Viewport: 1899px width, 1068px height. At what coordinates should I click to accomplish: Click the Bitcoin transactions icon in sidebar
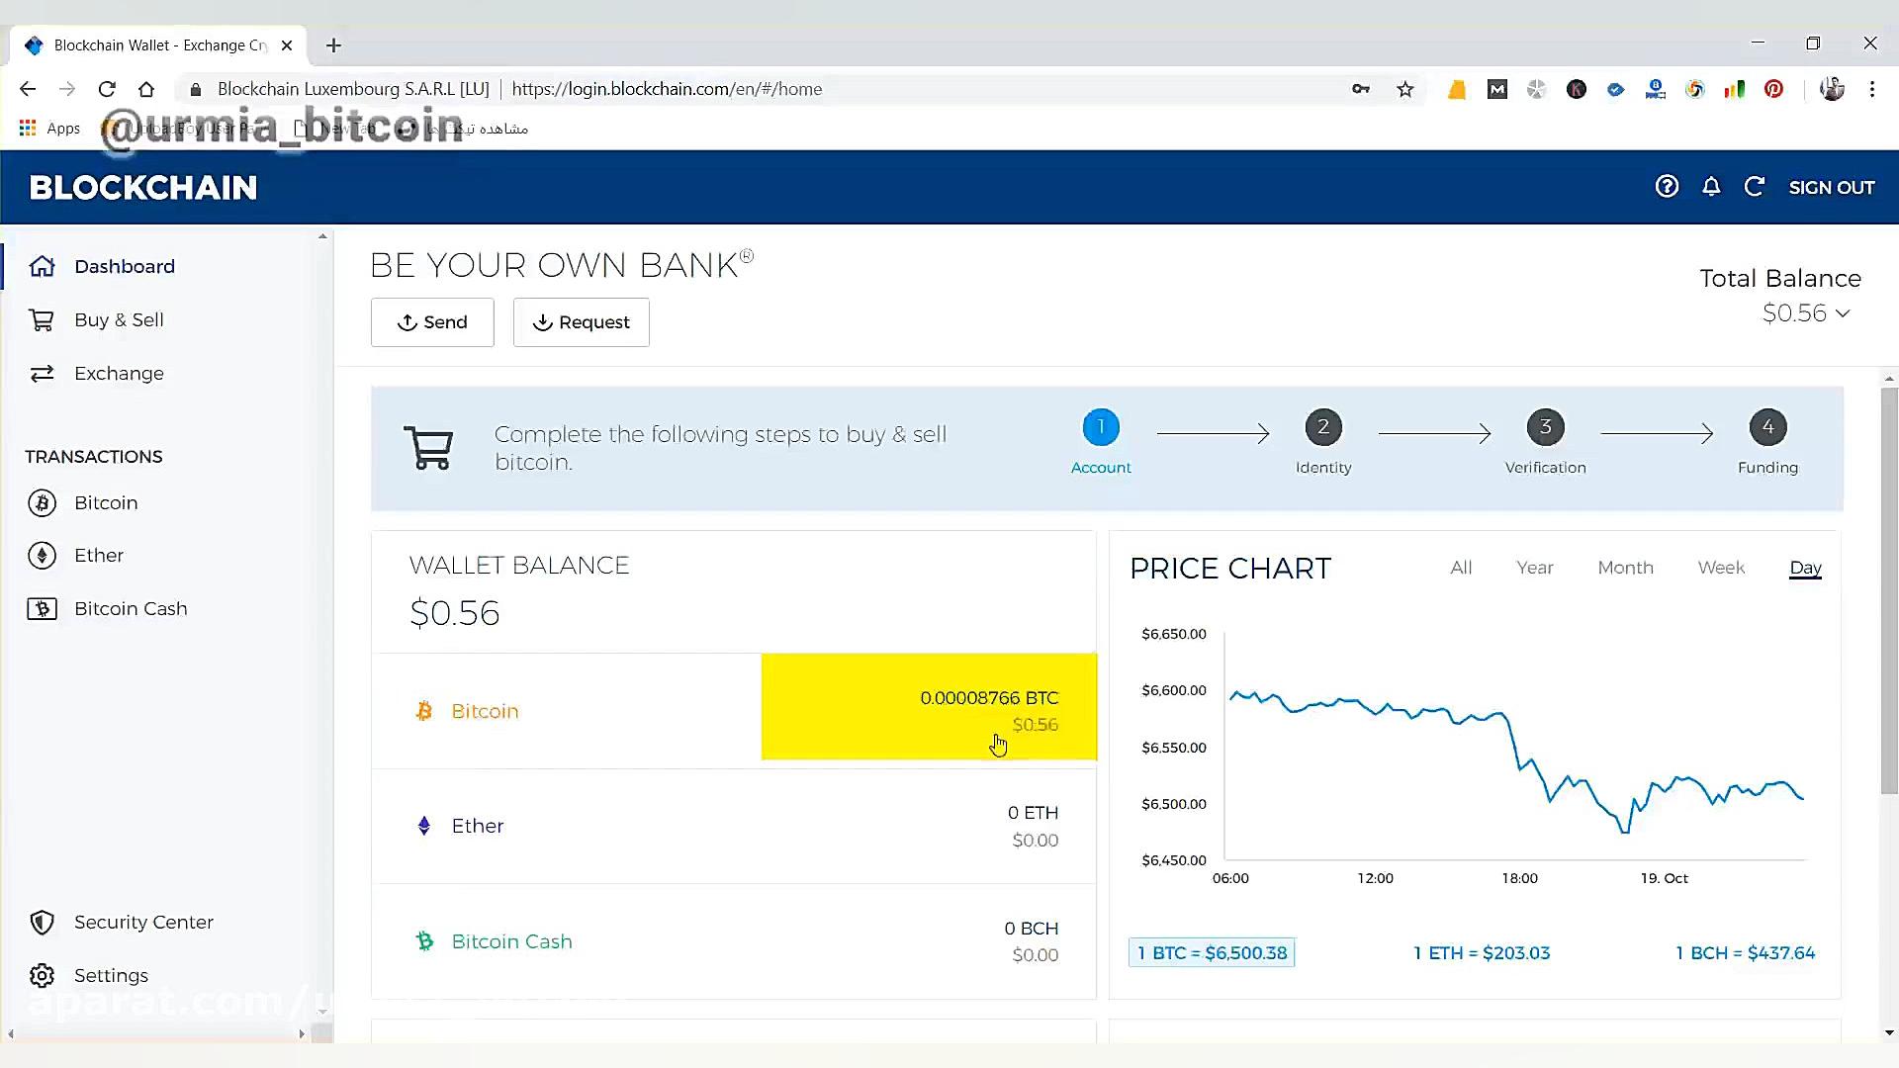[x=42, y=503]
